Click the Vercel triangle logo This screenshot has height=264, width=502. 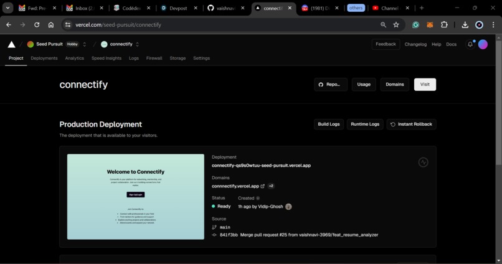click(12, 44)
